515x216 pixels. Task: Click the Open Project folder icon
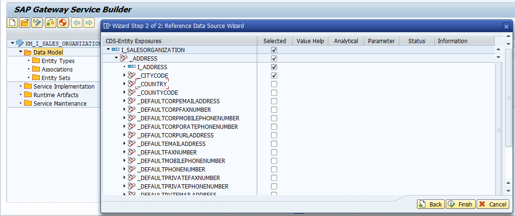point(25,23)
